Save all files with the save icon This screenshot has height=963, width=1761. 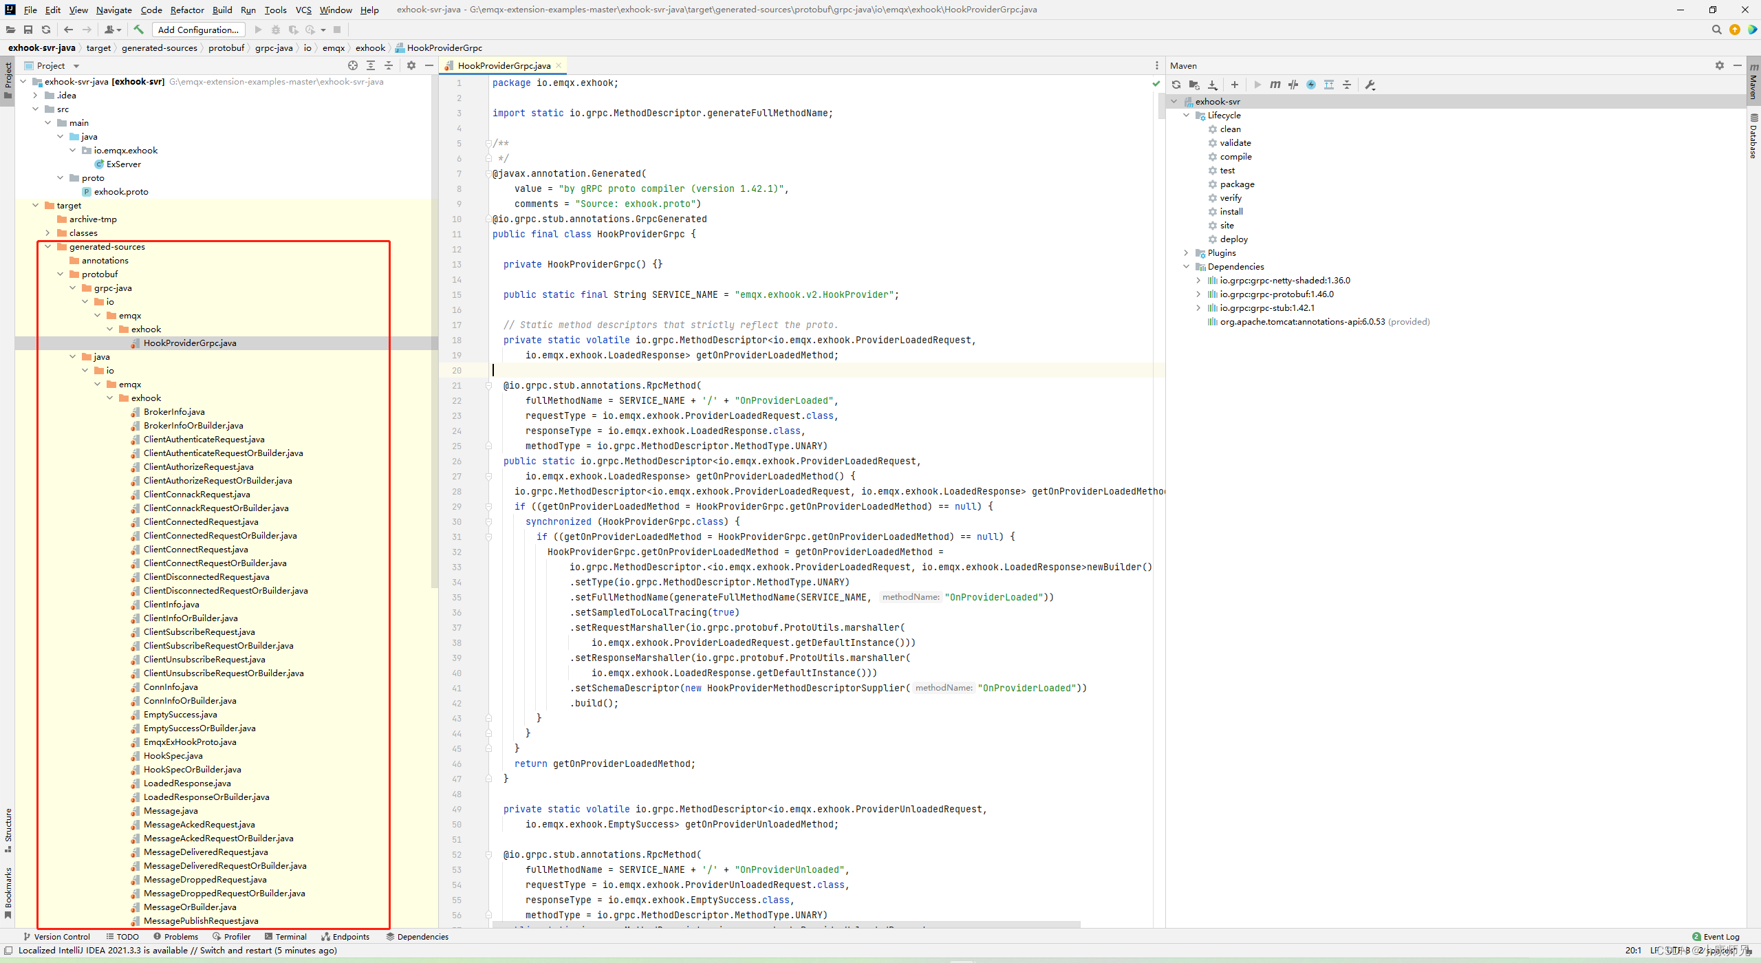click(x=28, y=30)
